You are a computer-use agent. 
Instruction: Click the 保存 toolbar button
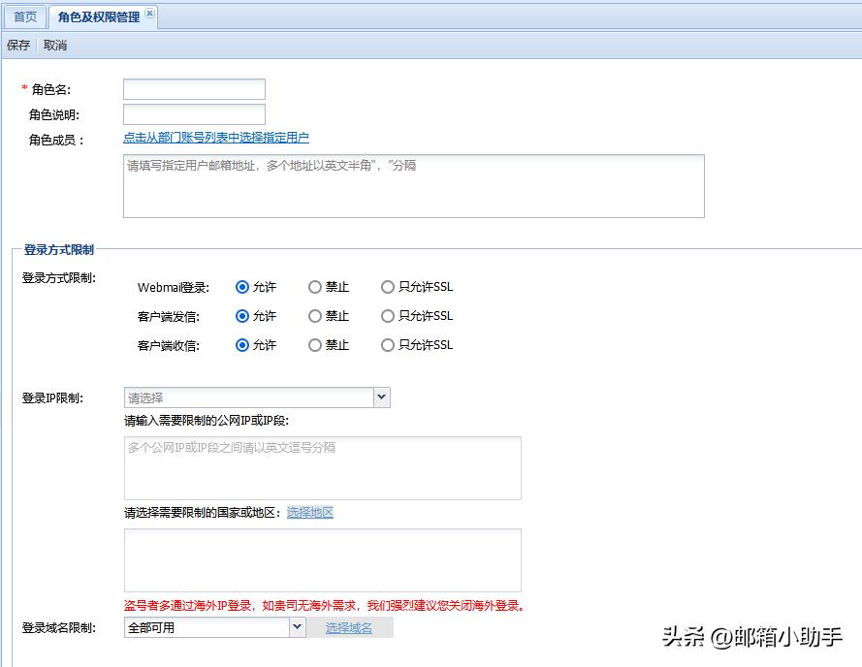pyautogui.click(x=17, y=44)
